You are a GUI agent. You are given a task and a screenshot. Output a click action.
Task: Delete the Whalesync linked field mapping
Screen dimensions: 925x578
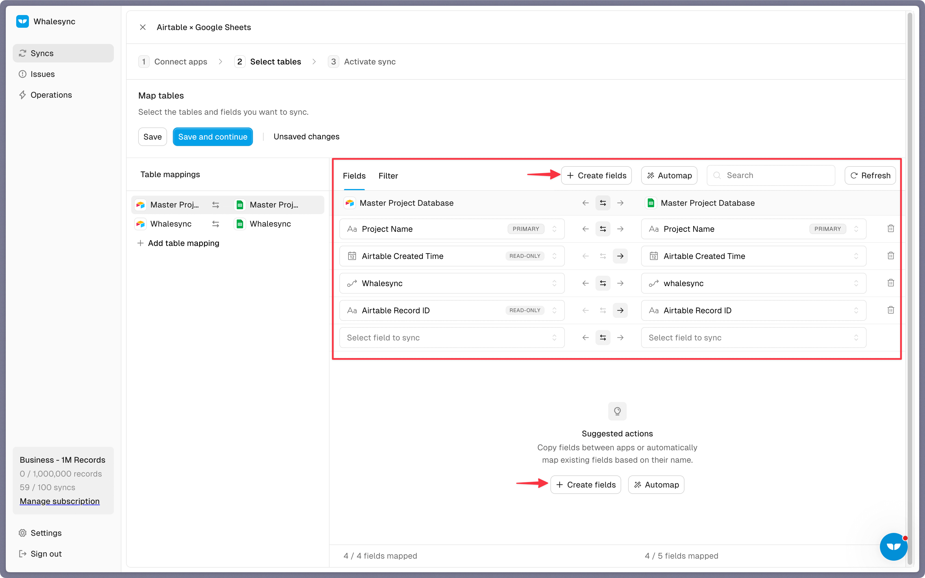[891, 283]
